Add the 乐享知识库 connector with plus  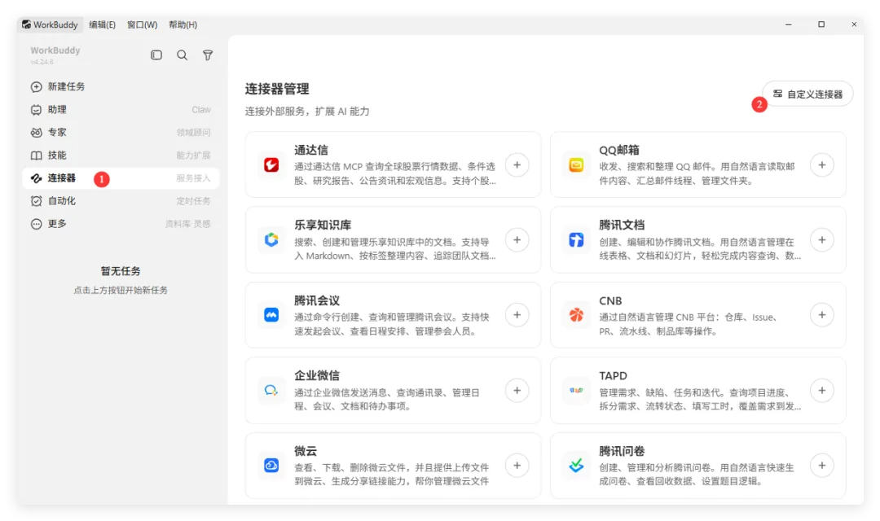517,240
